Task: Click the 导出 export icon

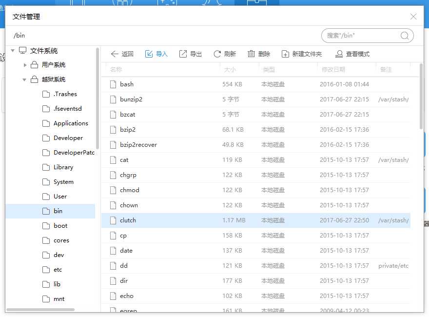Action: point(183,54)
